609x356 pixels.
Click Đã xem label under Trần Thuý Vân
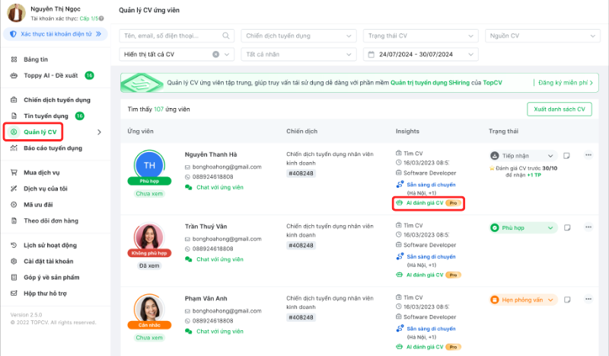tap(149, 266)
